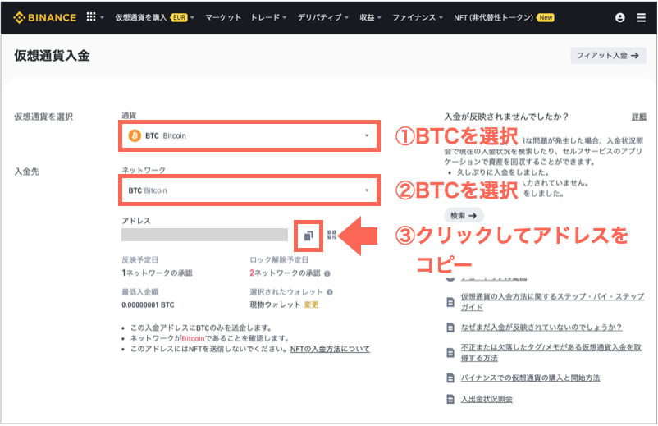Open 仮想通貨の入金方法に関するステップ・バイ・ステップガイド link
Image resolution: width=658 pixels, height=426 pixels.
pos(552,302)
